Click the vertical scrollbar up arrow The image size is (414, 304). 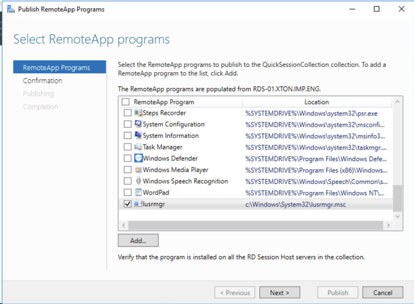coord(397,102)
